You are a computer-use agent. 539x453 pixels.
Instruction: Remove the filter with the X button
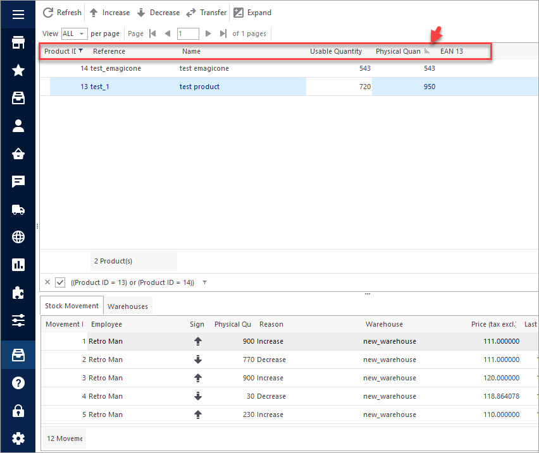[48, 282]
